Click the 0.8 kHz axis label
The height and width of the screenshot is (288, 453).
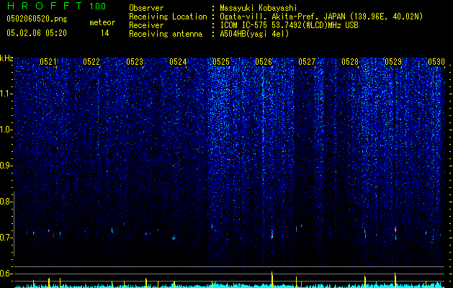[x=6, y=202]
